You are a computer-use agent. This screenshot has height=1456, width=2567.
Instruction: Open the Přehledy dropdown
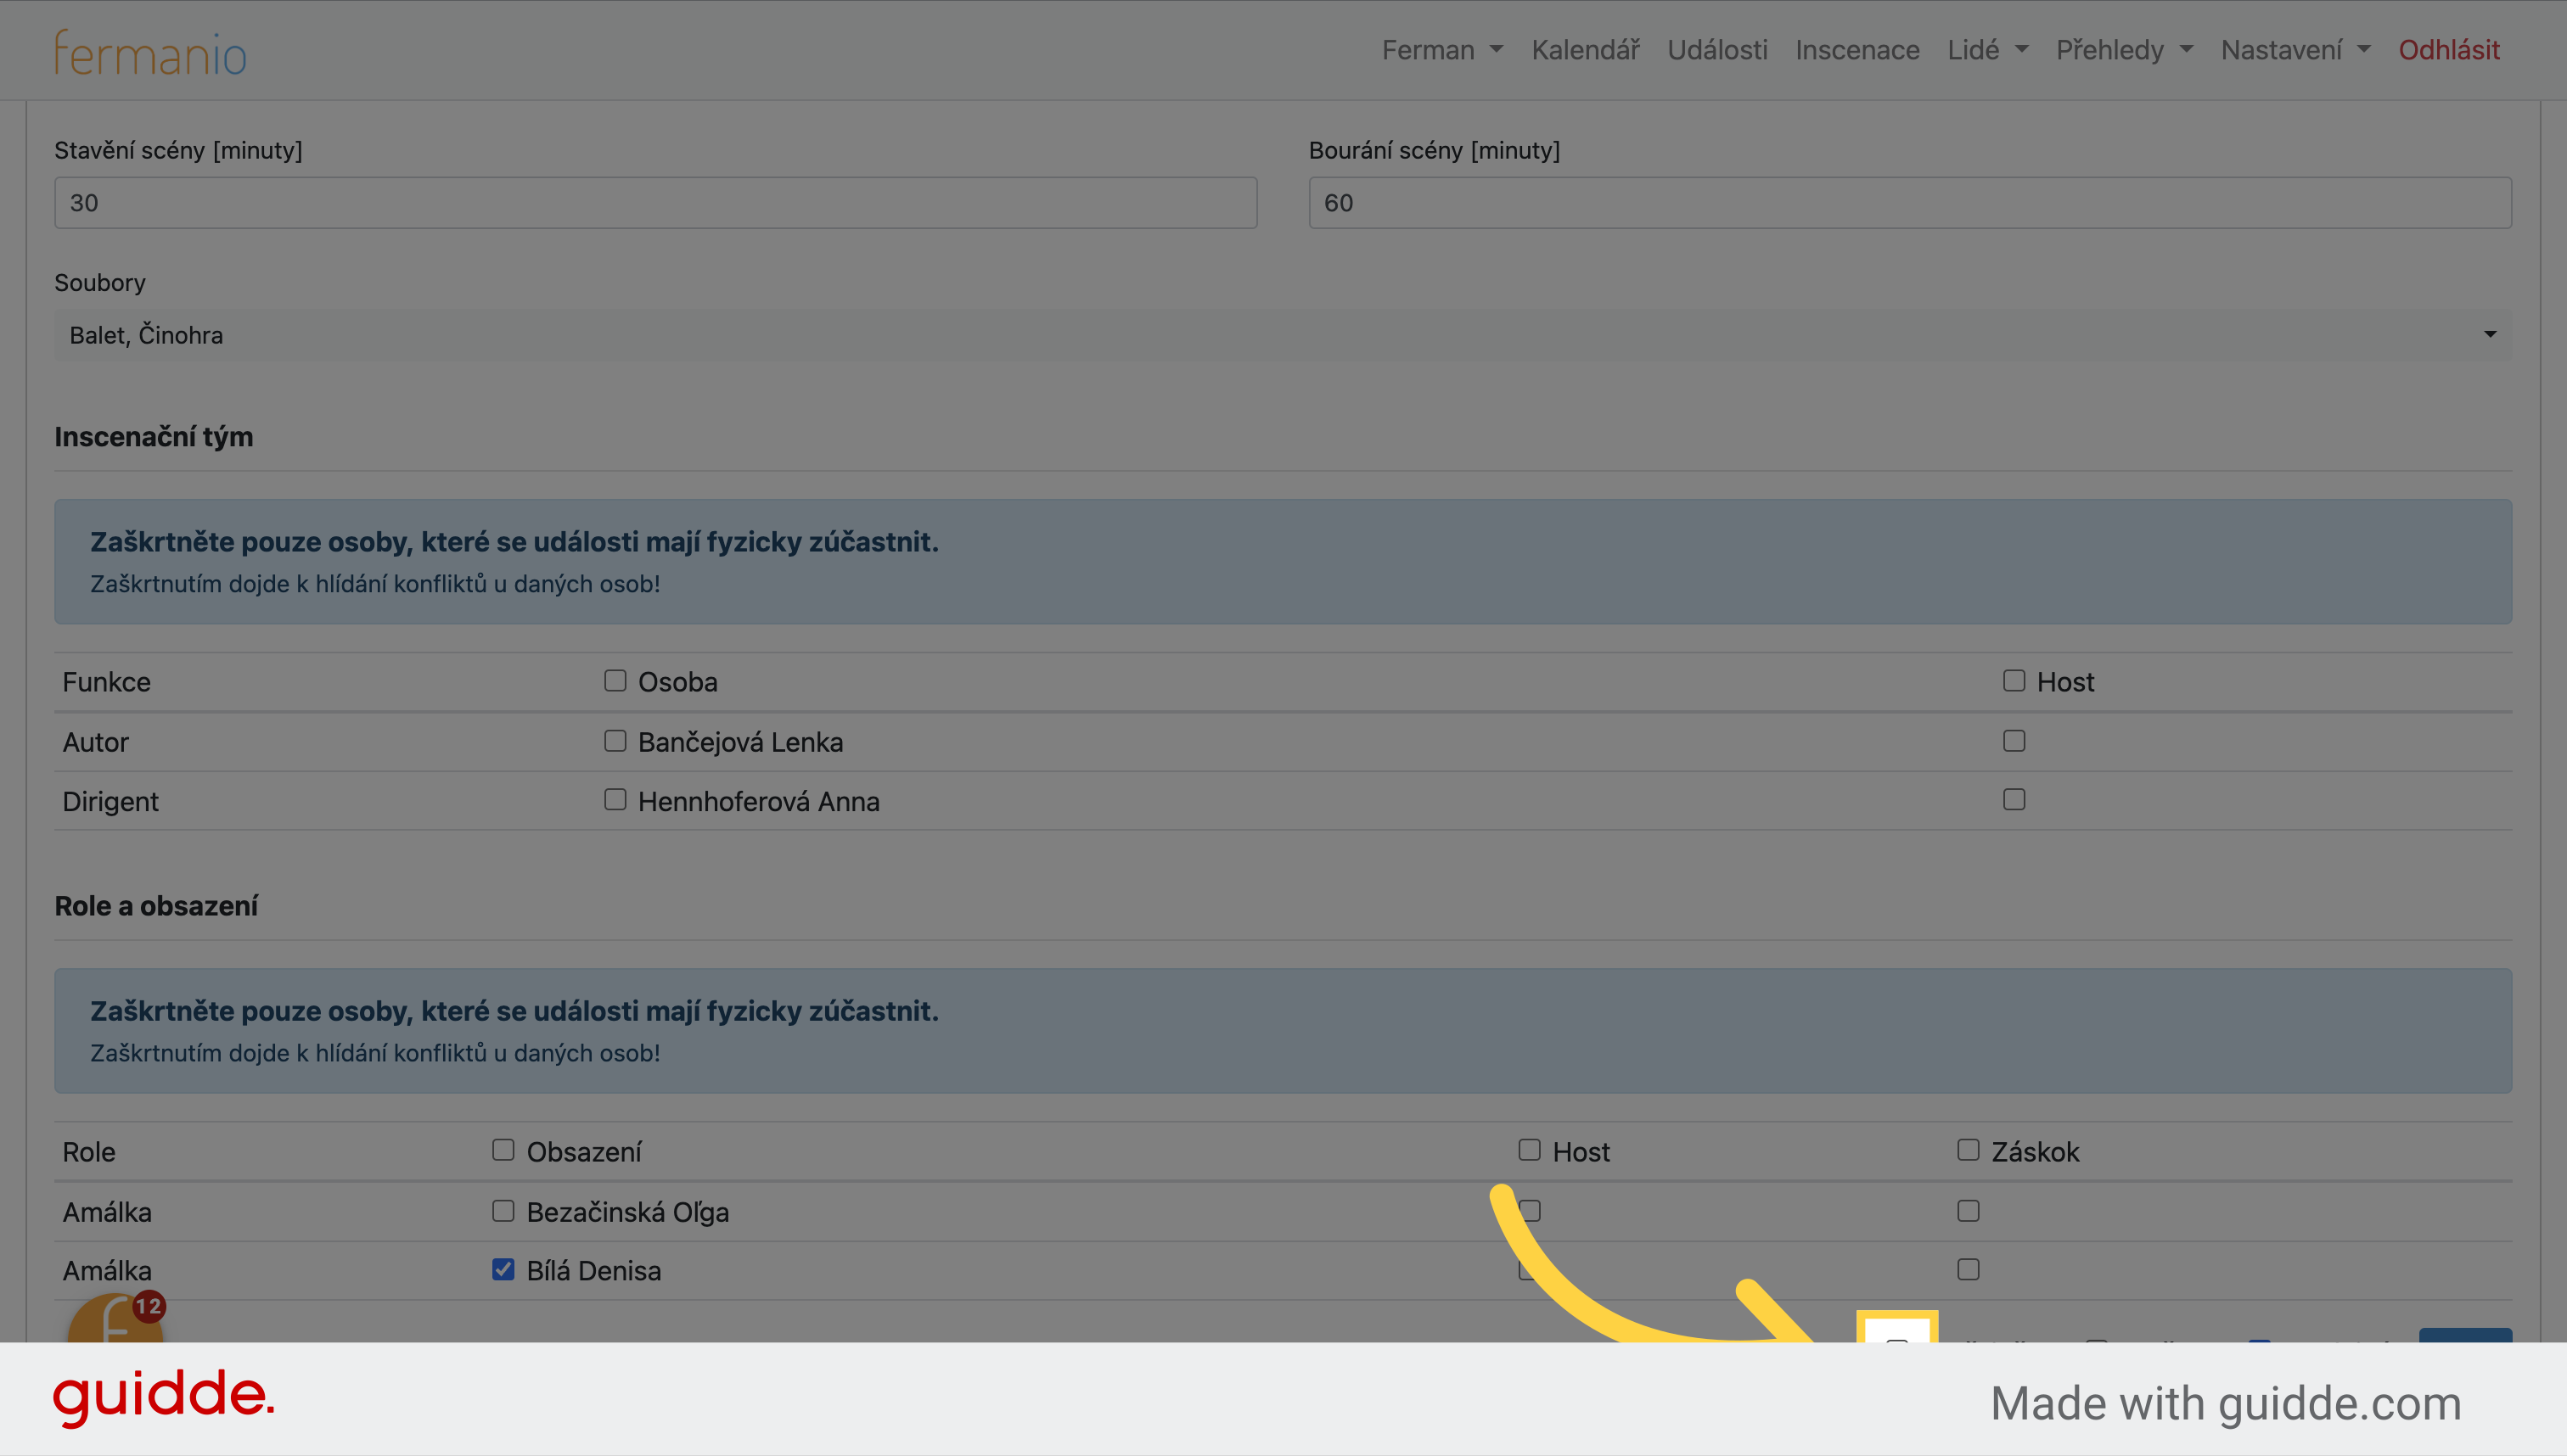[2124, 50]
